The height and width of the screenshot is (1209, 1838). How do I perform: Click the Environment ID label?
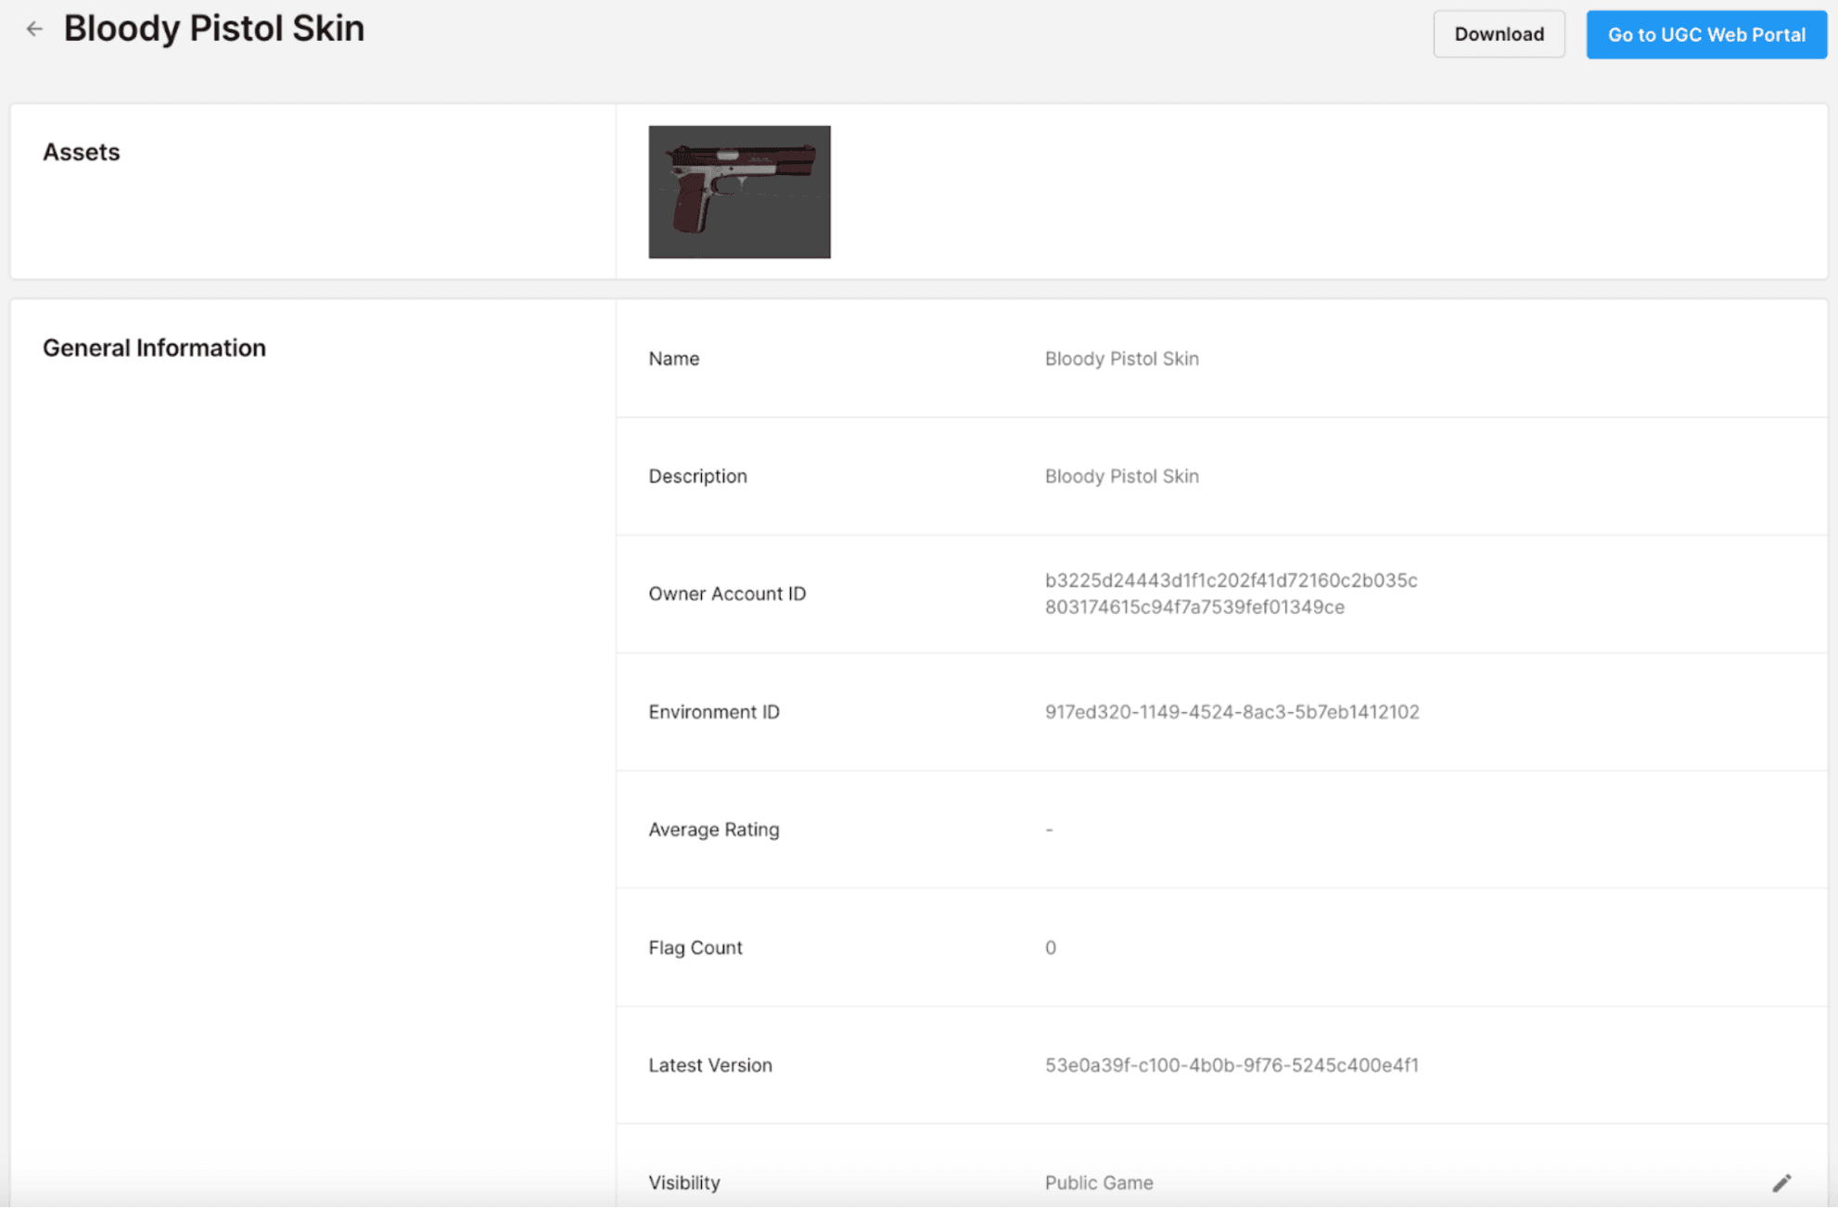[713, 712]
